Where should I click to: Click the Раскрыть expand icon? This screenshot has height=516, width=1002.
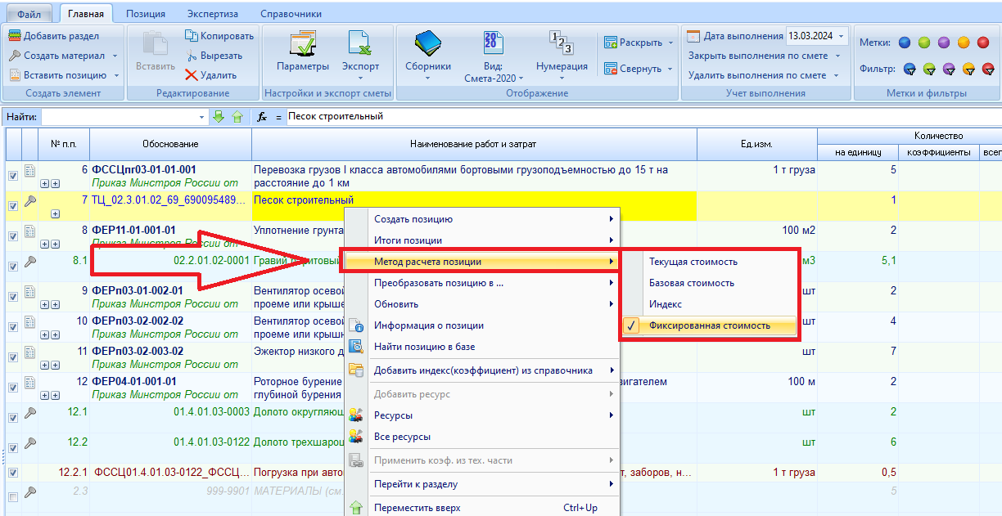(x=611, y=43)
